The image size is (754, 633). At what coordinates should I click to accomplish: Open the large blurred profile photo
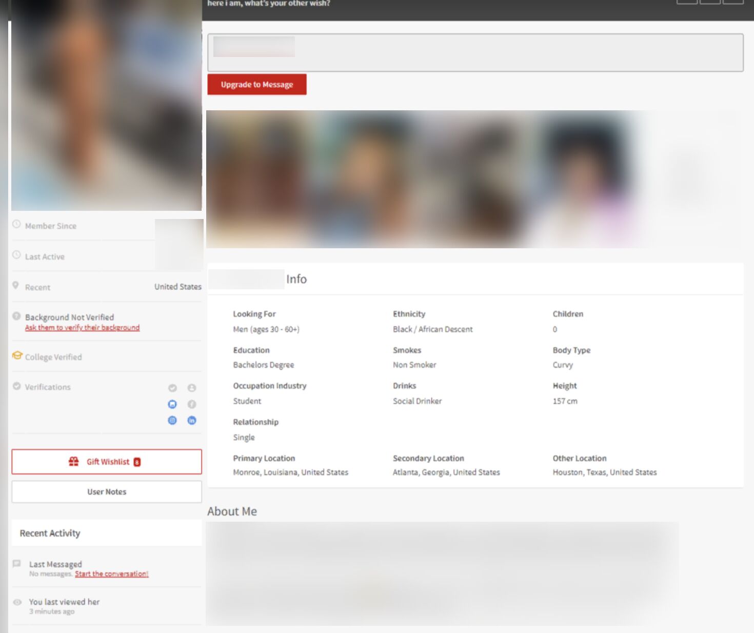pos(106,105)
